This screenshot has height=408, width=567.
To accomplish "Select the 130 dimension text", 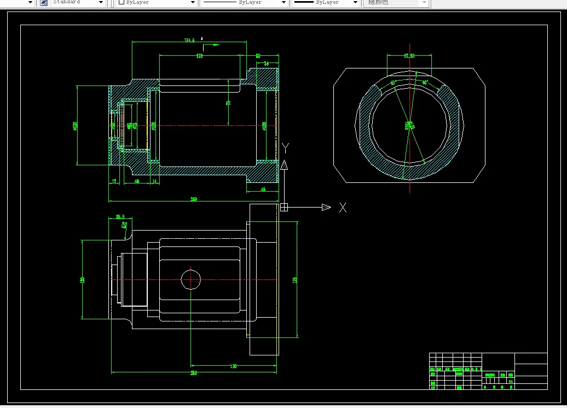I will coord(233,366).
